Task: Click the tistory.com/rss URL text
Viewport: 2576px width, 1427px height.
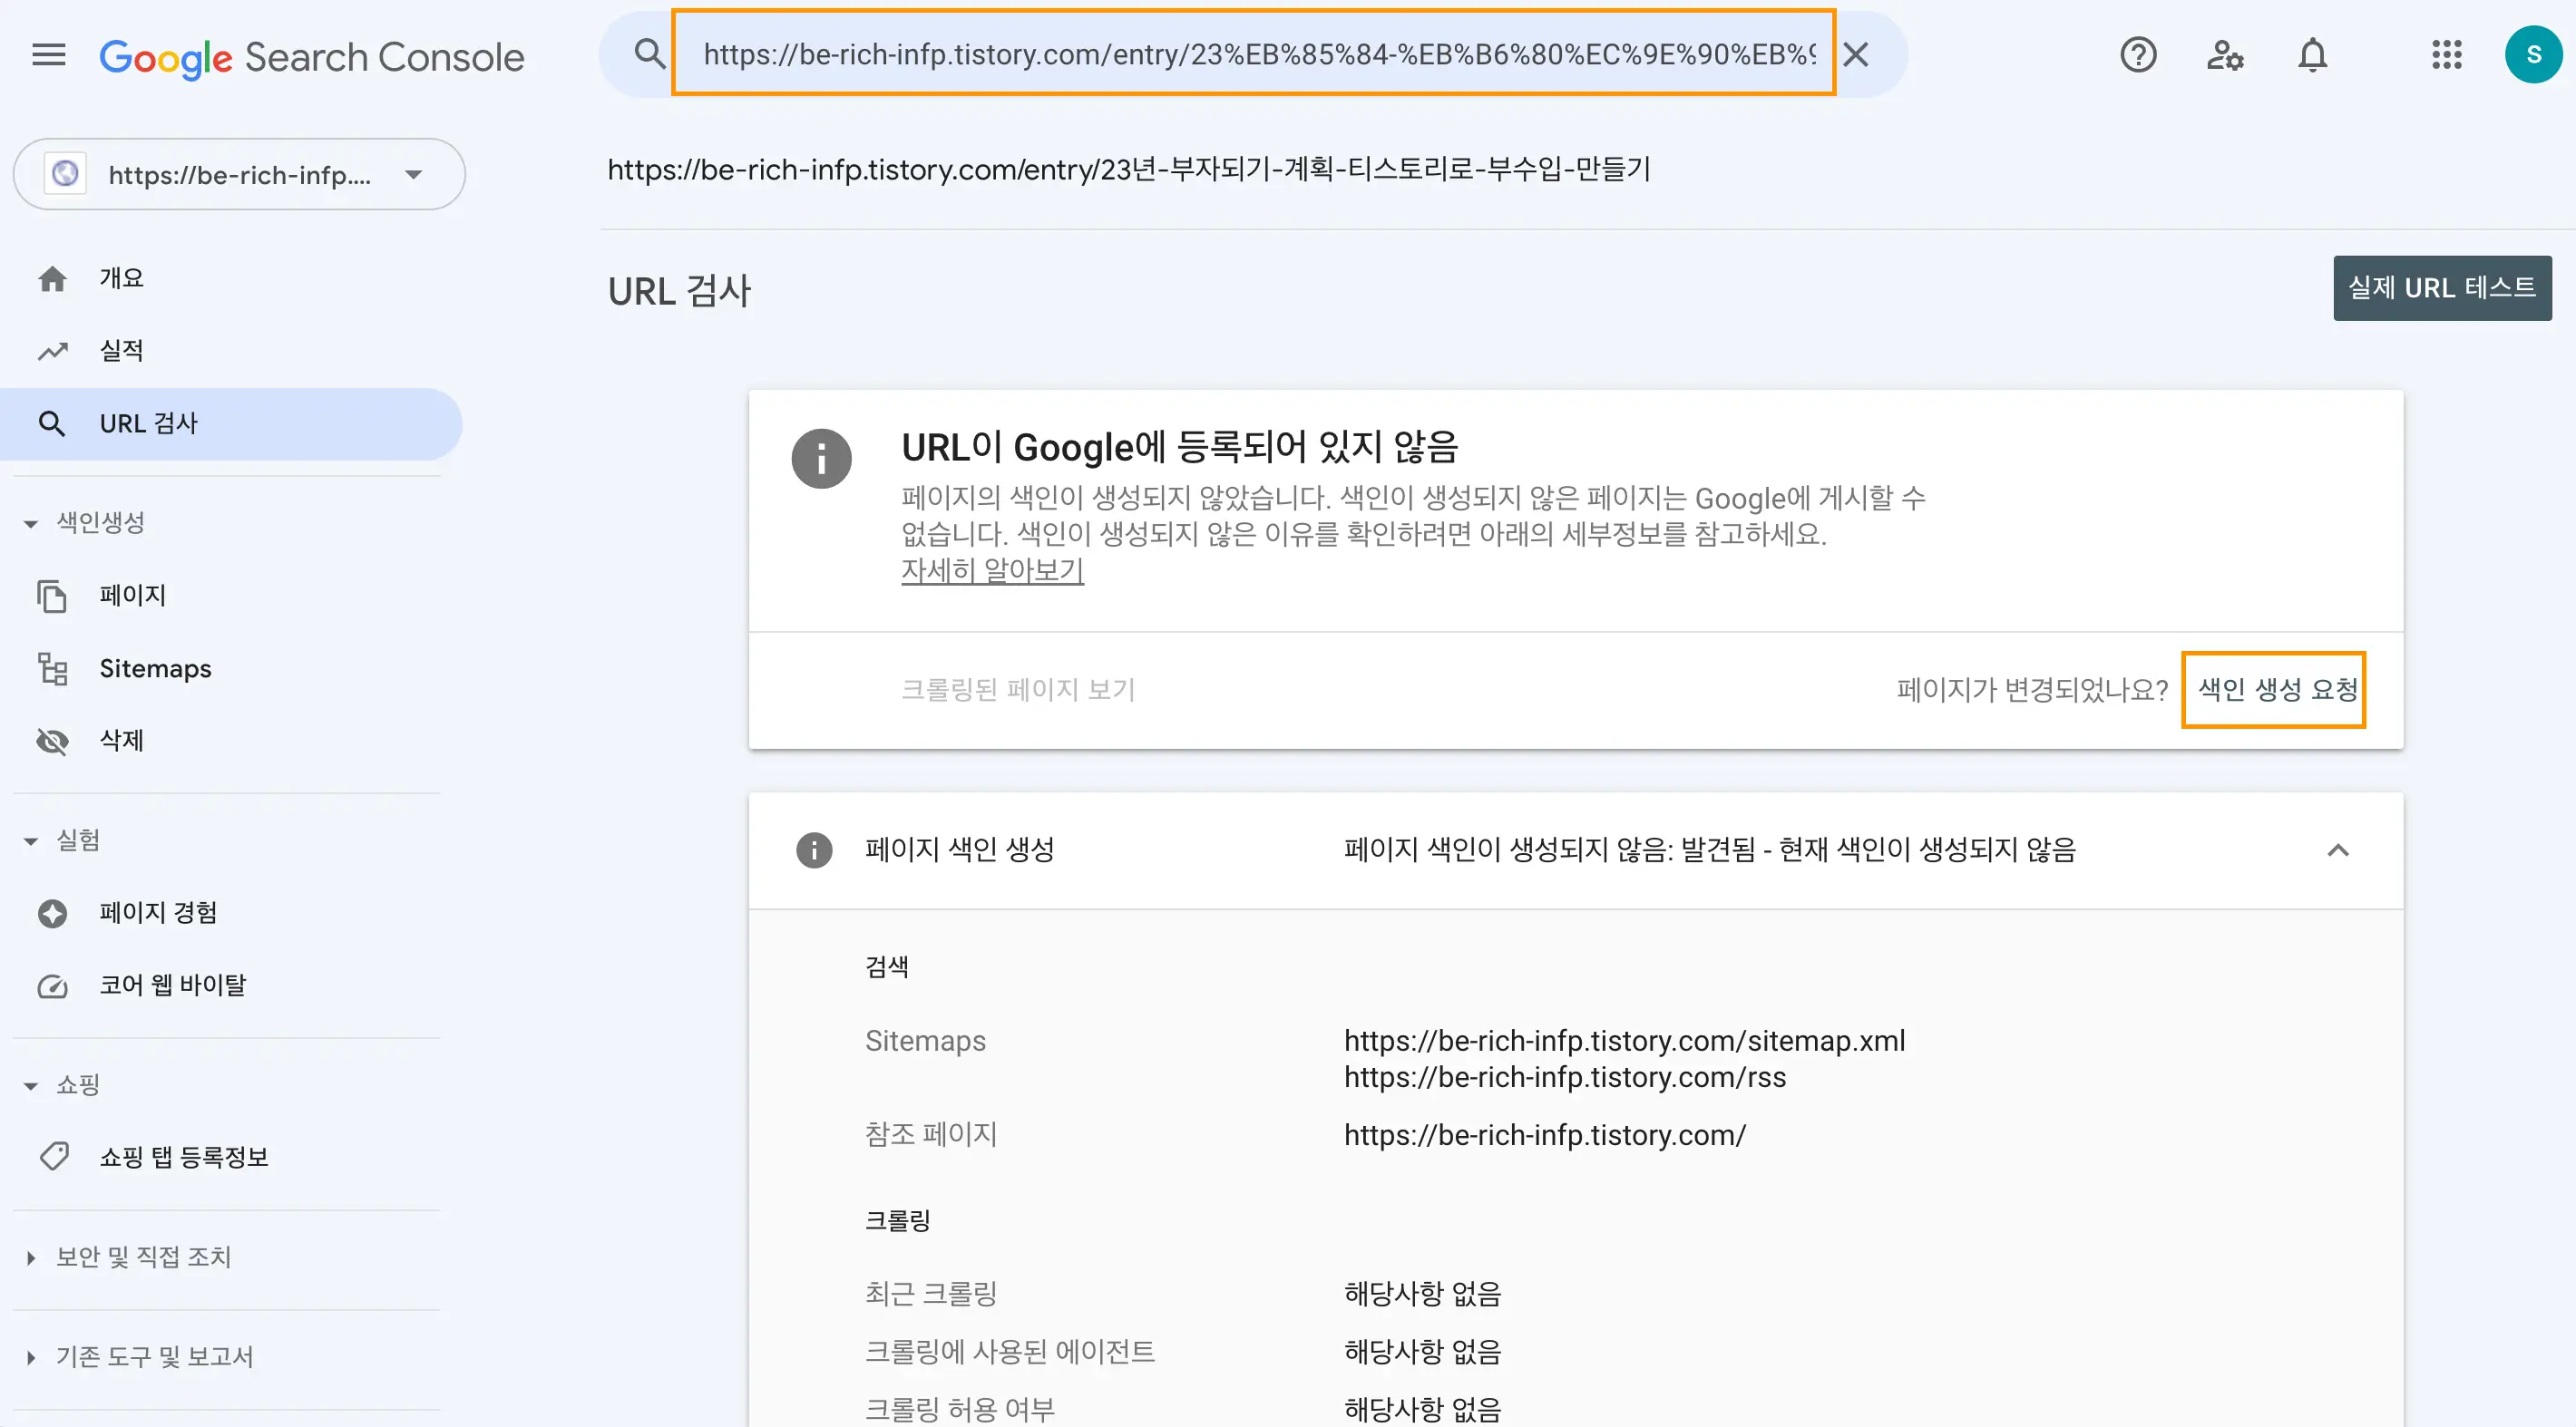Action: 1564,1076
